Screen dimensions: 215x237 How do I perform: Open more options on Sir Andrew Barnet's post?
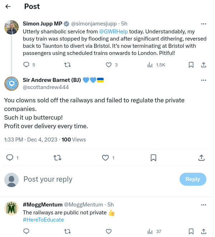point(204,80)
